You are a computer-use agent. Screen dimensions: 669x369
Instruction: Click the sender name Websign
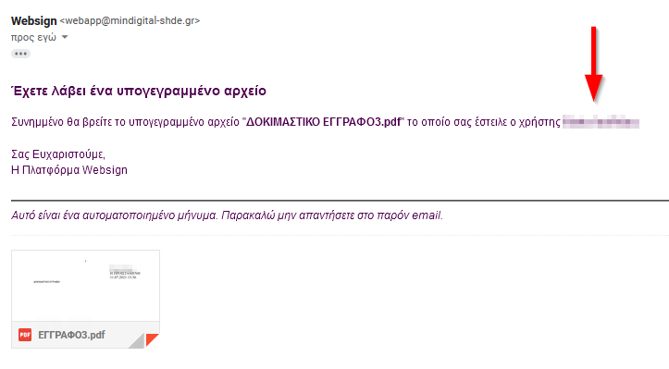(x=33, y=20)
